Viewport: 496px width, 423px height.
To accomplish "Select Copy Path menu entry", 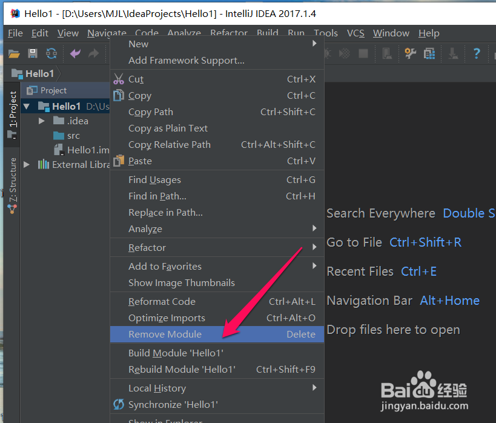I will point(217,112).
